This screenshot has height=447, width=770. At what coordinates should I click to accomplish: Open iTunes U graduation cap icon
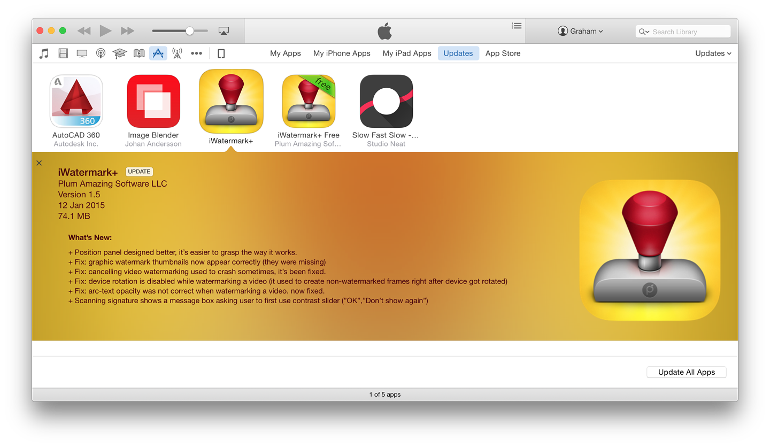pos(119,53)
